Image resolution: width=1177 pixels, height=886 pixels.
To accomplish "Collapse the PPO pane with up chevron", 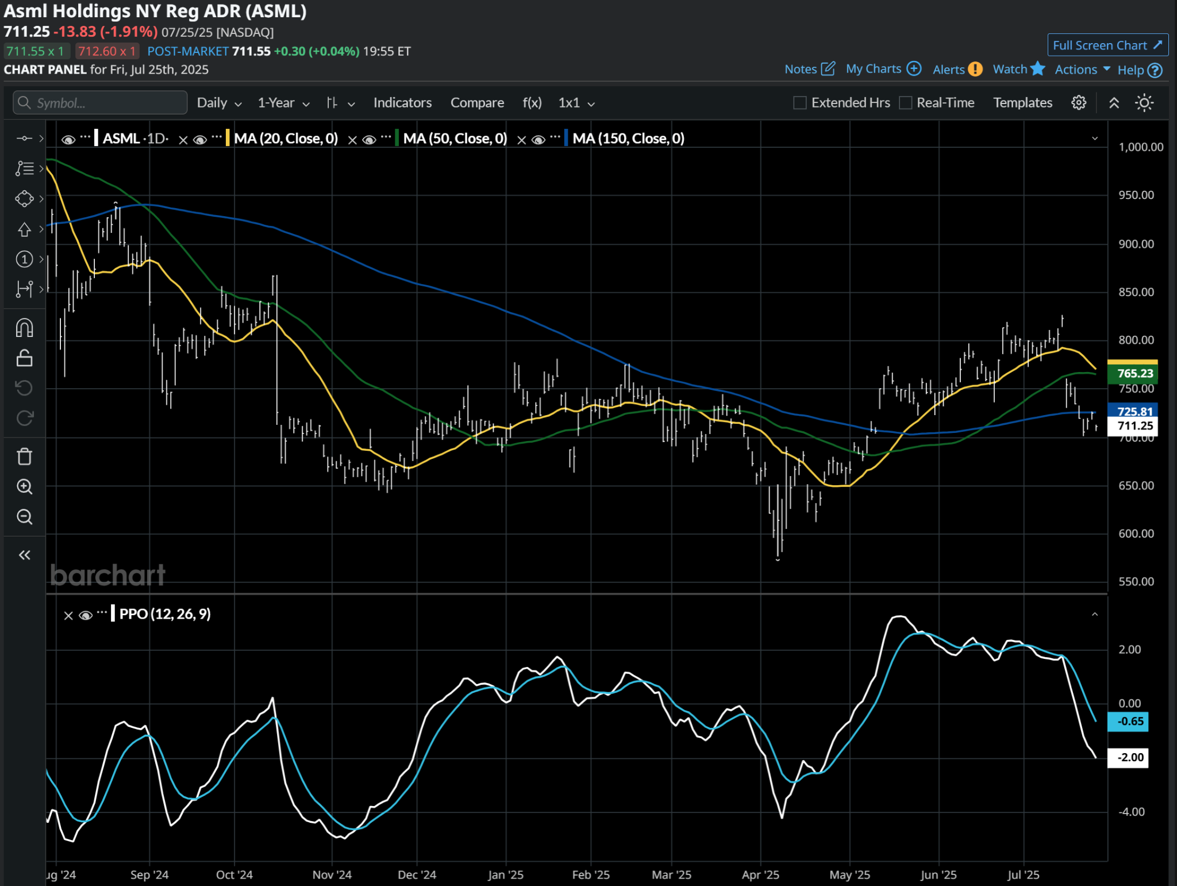I will (1095, 615).
